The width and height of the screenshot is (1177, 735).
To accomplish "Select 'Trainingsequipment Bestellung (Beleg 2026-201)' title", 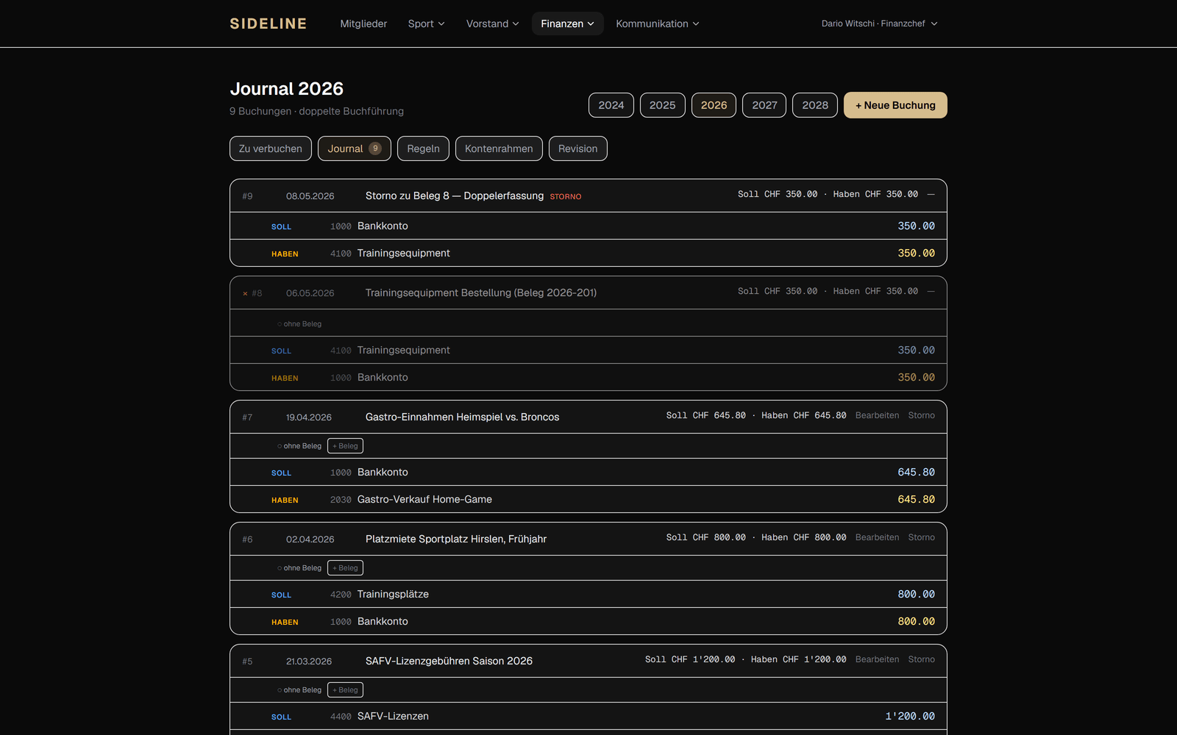I will pos(481,293).
